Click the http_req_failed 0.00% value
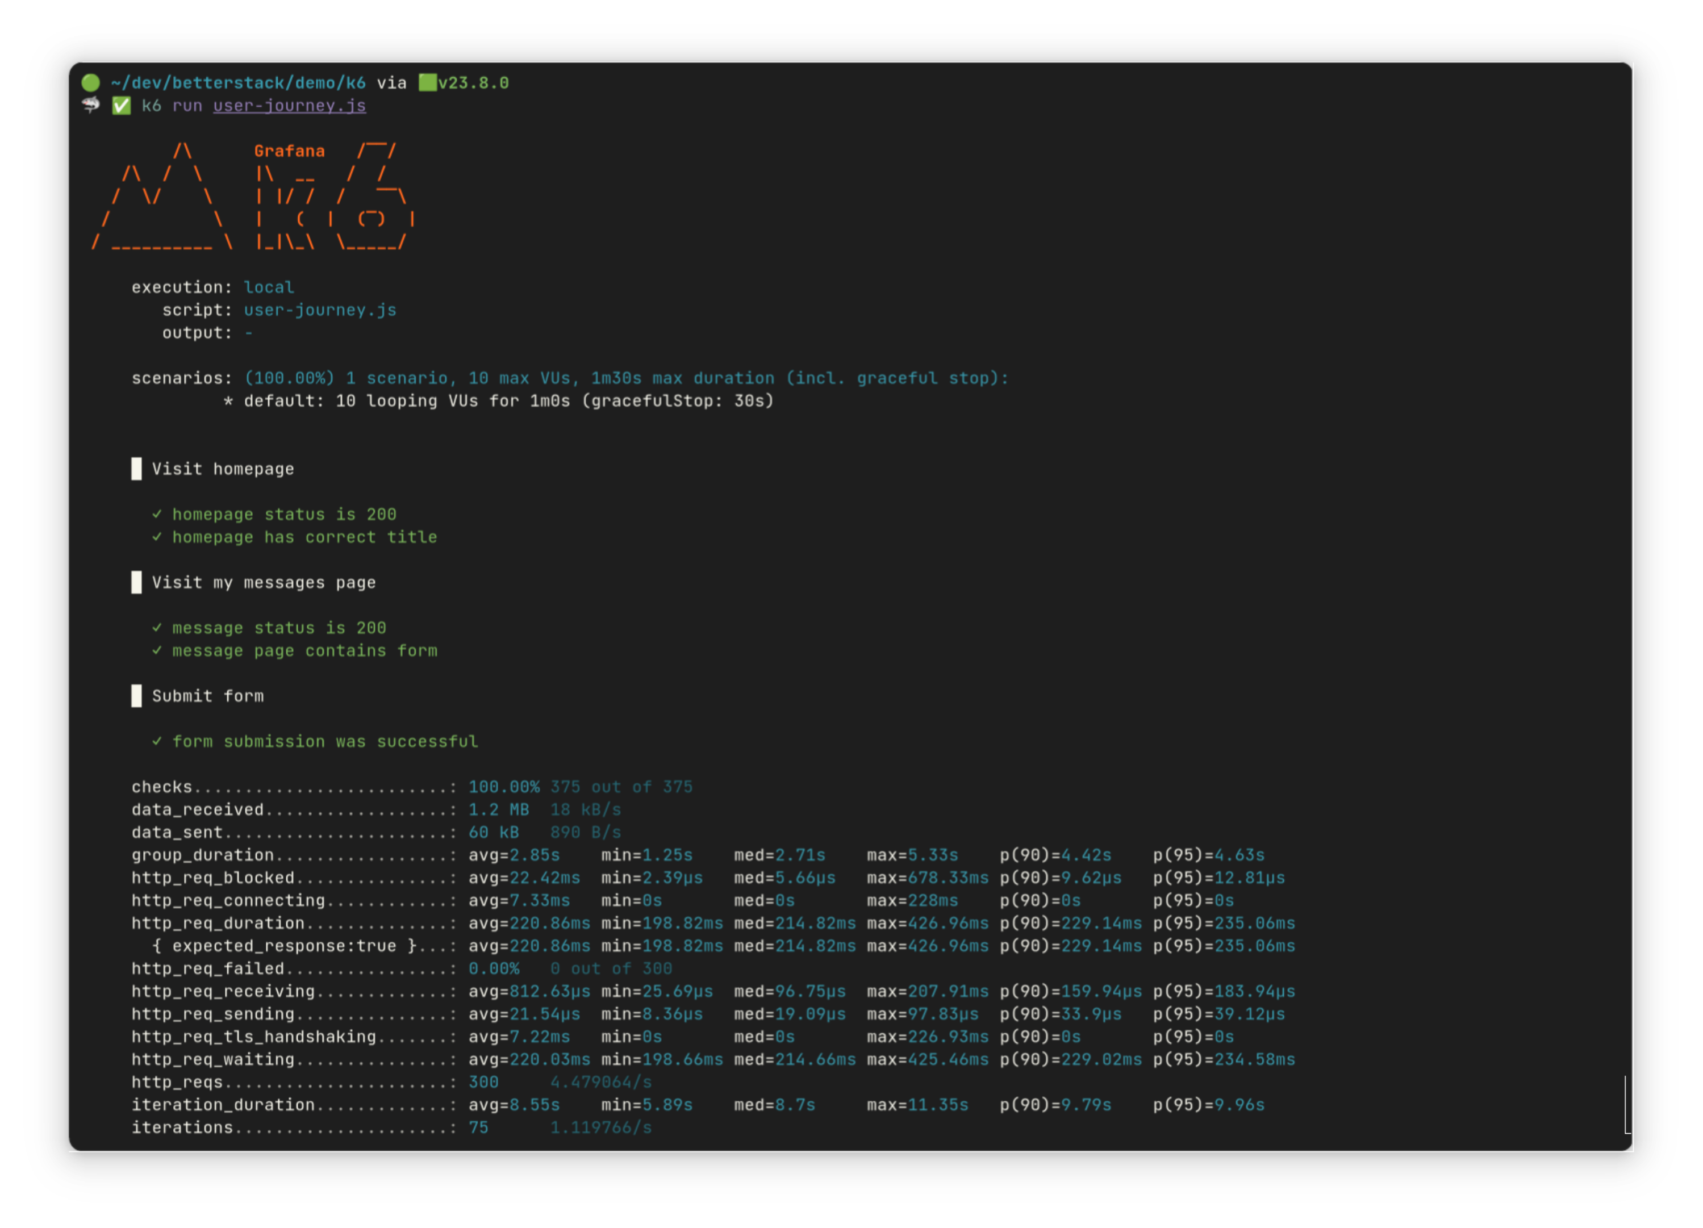1703x1228 pixels. 493,968
